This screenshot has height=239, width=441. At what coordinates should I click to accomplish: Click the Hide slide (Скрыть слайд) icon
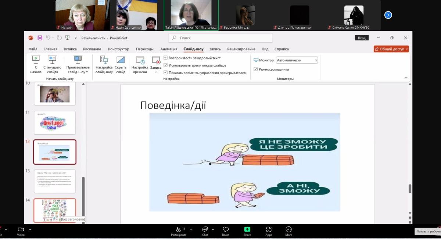pos(121,60)
